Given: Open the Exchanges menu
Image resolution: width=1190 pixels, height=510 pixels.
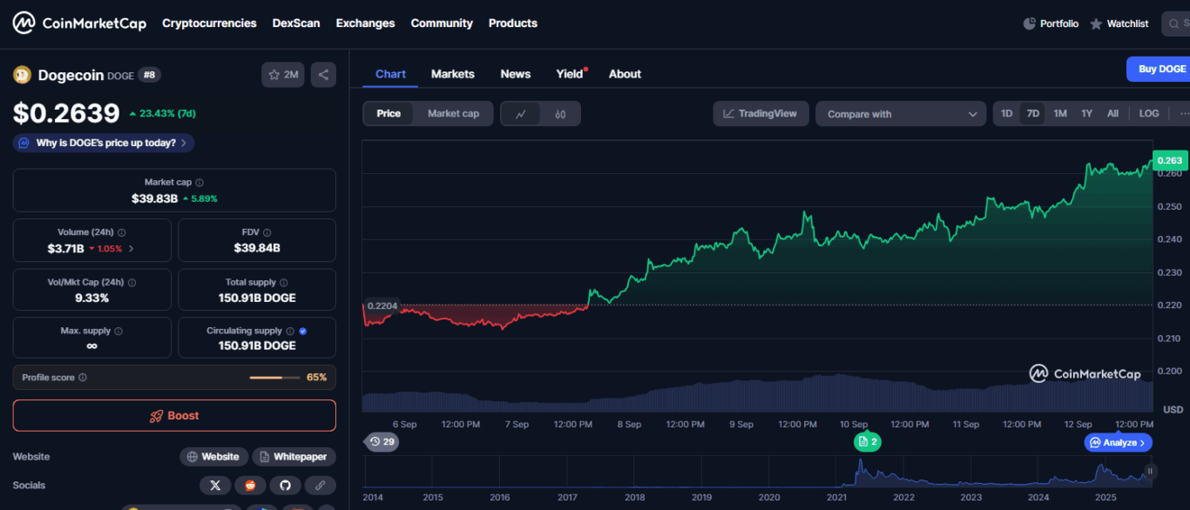Looking at the screenshot, I should [x=365, y=23].
